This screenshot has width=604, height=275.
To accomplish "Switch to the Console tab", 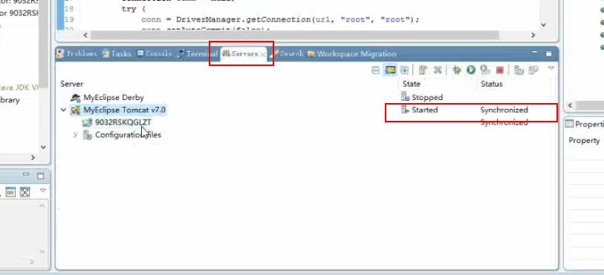I will point(155,54).
